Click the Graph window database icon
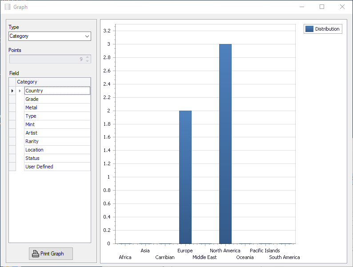Screen dimensions: 353x267 click(x=8, y=7)
